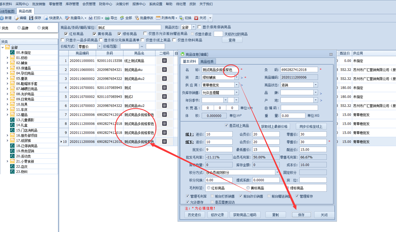Select the 13.儿童摄影 category icon
Viewport: 396px width, 232px height.
coord(12,120)
